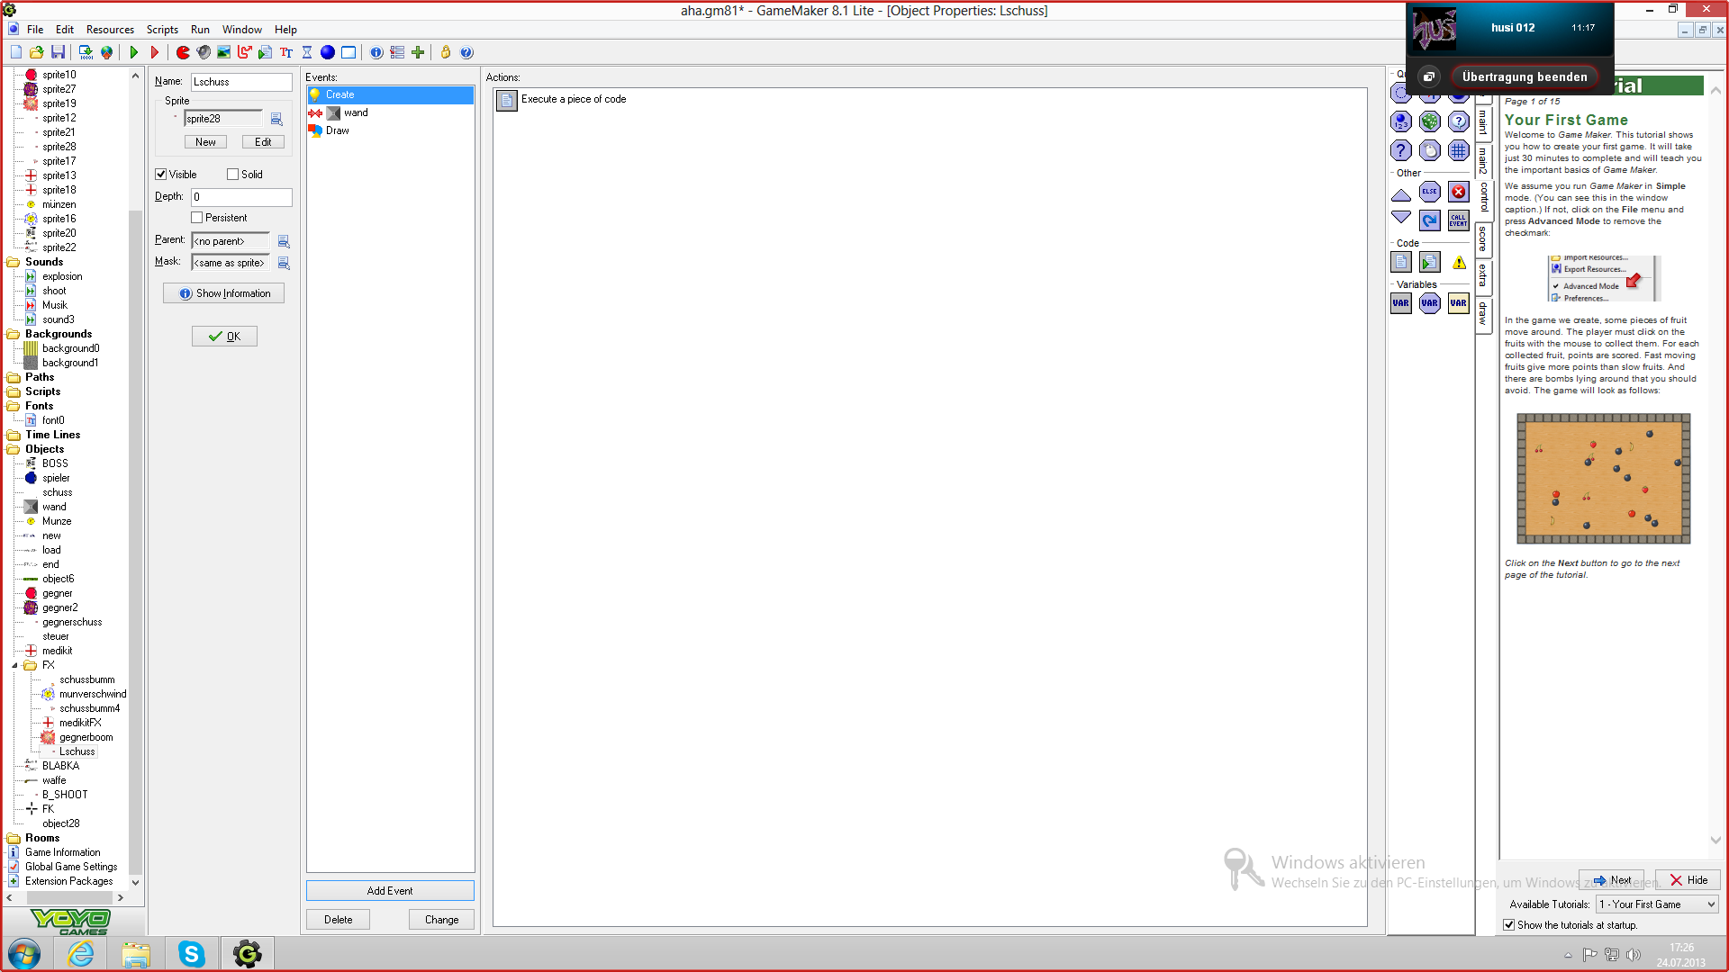Screen dimensions: 1729x972
Task: Click the Add Event button
Action: pos(390,891)
